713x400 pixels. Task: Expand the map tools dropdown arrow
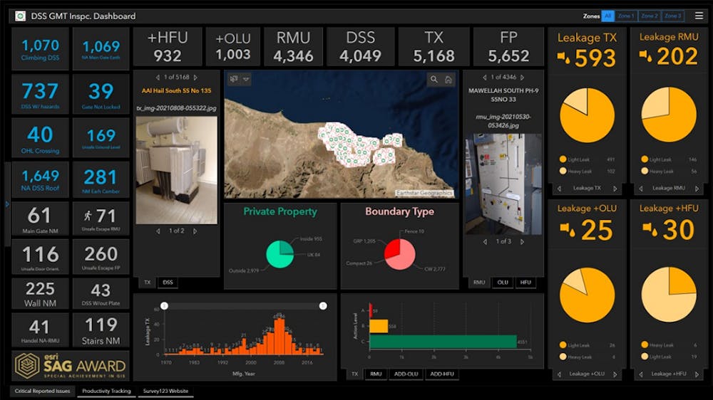(x=246, y=79)
